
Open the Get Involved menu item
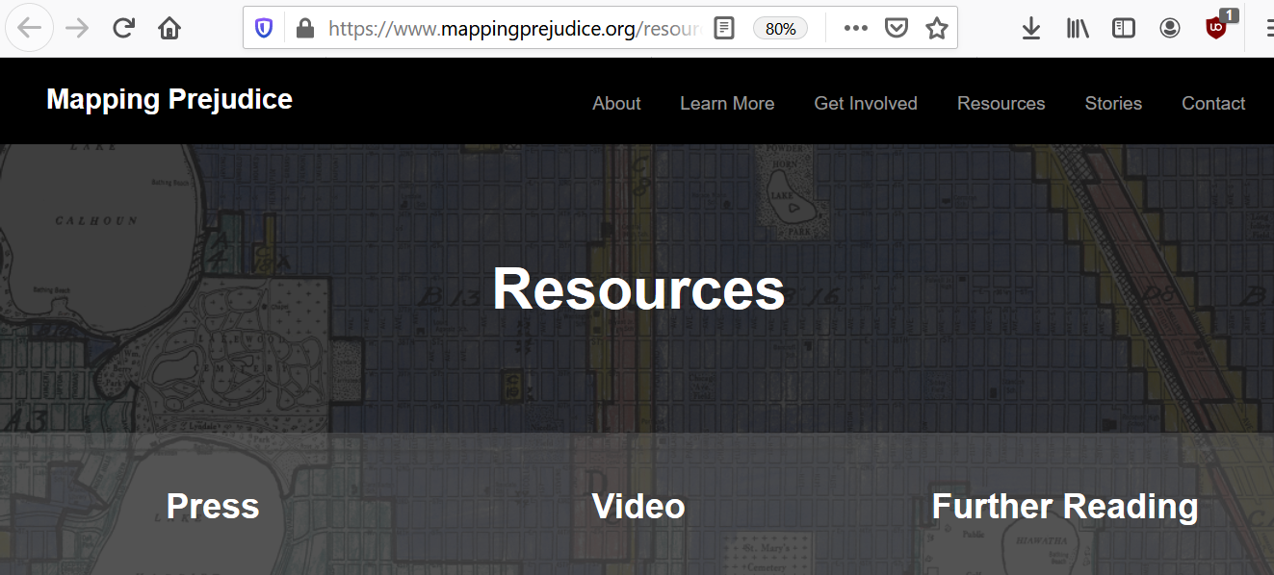[866, 103]
